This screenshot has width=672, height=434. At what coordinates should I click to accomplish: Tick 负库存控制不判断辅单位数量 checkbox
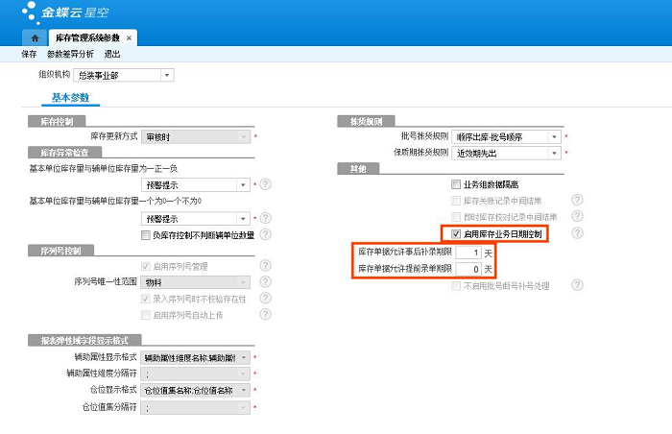145,234
